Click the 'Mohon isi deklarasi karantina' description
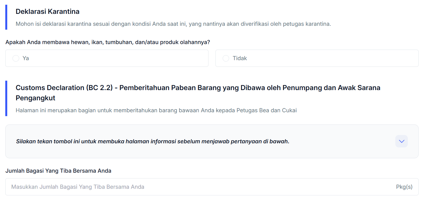This screenshot has width=427, height=199. [173, 24]
